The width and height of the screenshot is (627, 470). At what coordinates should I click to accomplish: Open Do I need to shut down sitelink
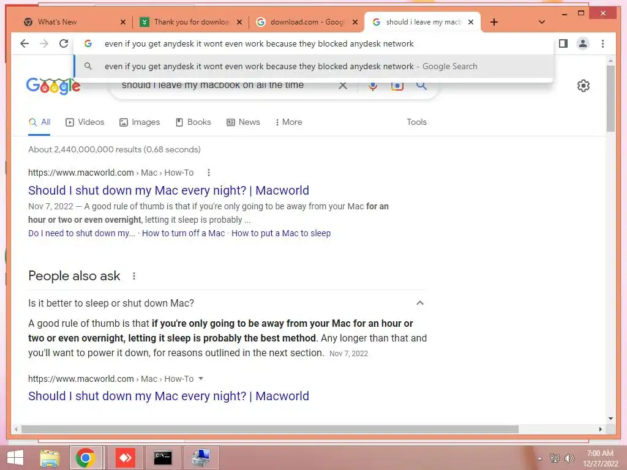tap(81, 233)
